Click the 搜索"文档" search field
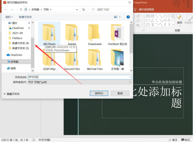 tap(110, 9)
